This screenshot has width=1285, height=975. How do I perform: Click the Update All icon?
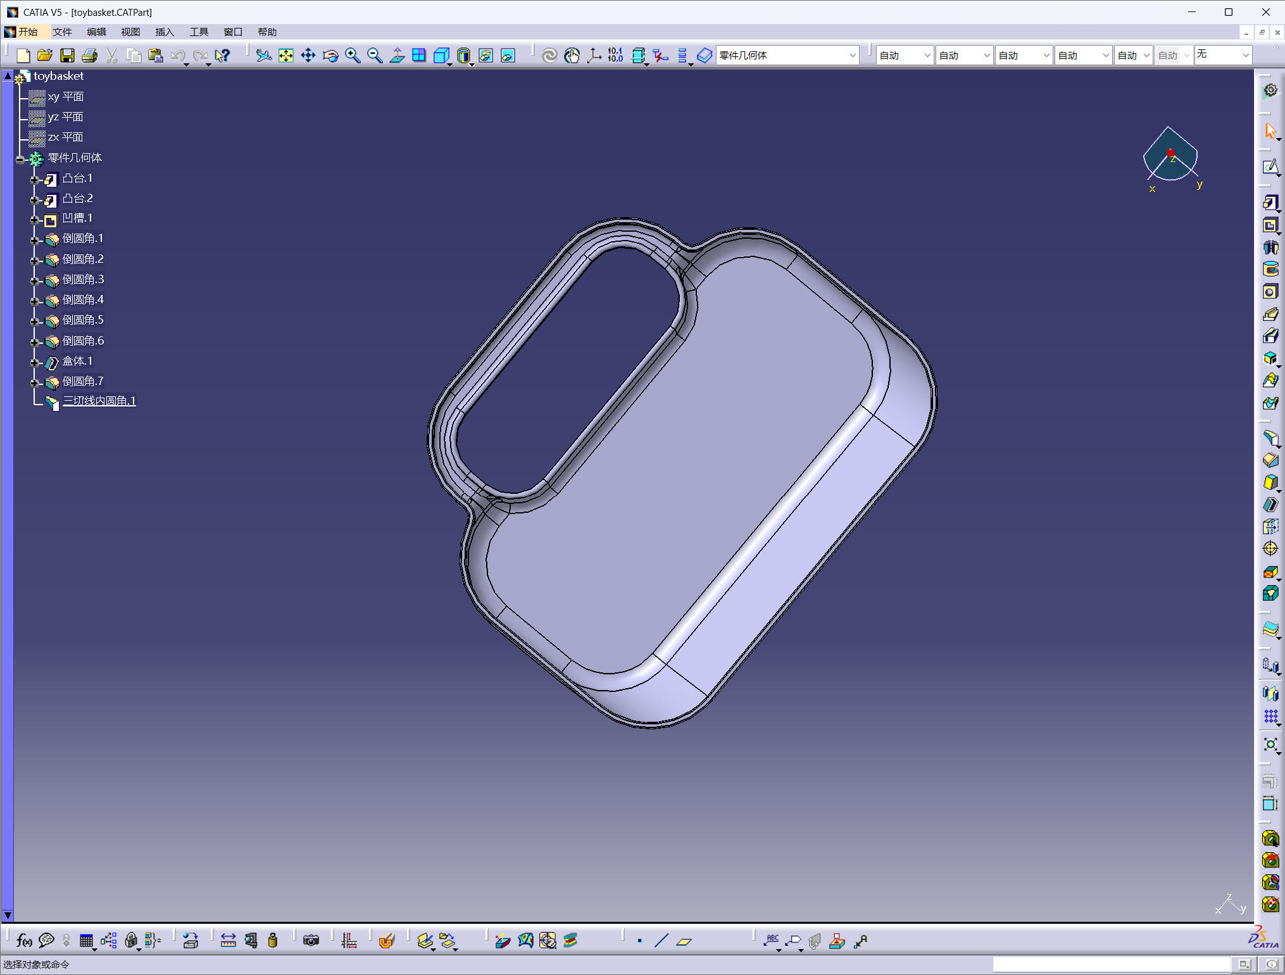coord(549,56)
